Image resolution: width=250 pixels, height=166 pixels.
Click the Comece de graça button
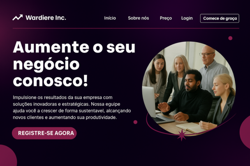point(220,18)
